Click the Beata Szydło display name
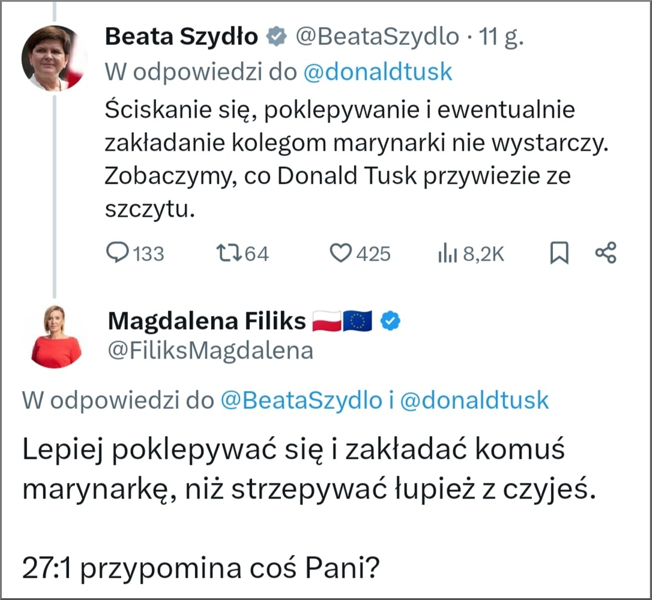 coord(181,37)
